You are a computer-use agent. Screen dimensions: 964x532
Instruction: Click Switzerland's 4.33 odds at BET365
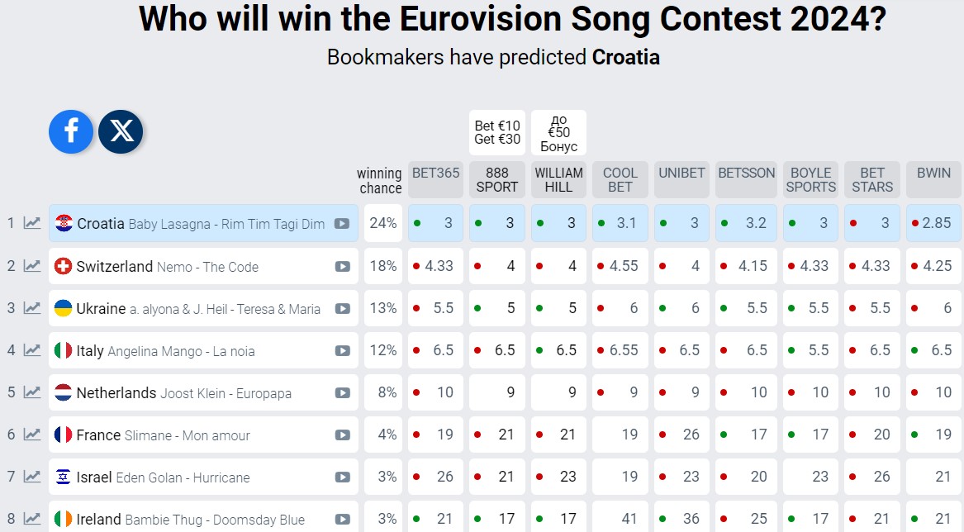tap(435, 266)
